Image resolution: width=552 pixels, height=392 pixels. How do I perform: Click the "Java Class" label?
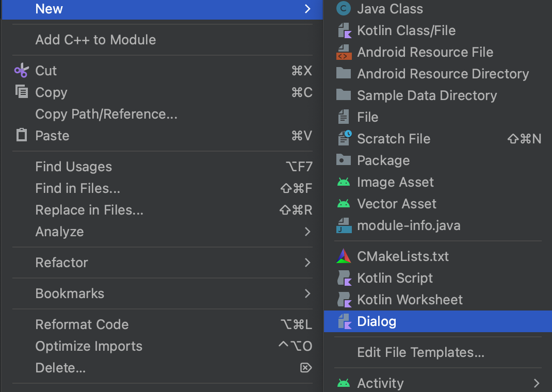tap(390, 9)
